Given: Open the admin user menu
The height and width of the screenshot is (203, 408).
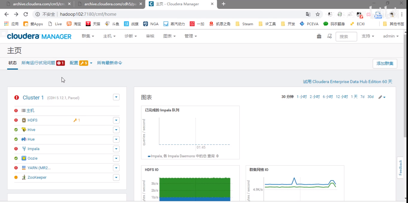Looking at the screenshot, I should [391, 36].
